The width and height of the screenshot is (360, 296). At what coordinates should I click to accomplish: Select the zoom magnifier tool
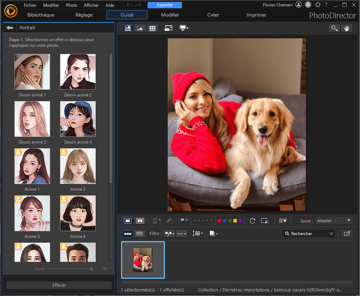click(x=334, y=28)
